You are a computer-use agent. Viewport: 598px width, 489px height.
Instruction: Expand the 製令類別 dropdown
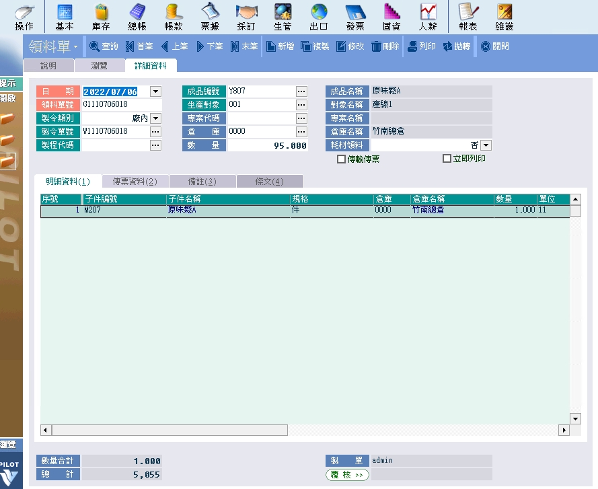[x=155, y=118]
